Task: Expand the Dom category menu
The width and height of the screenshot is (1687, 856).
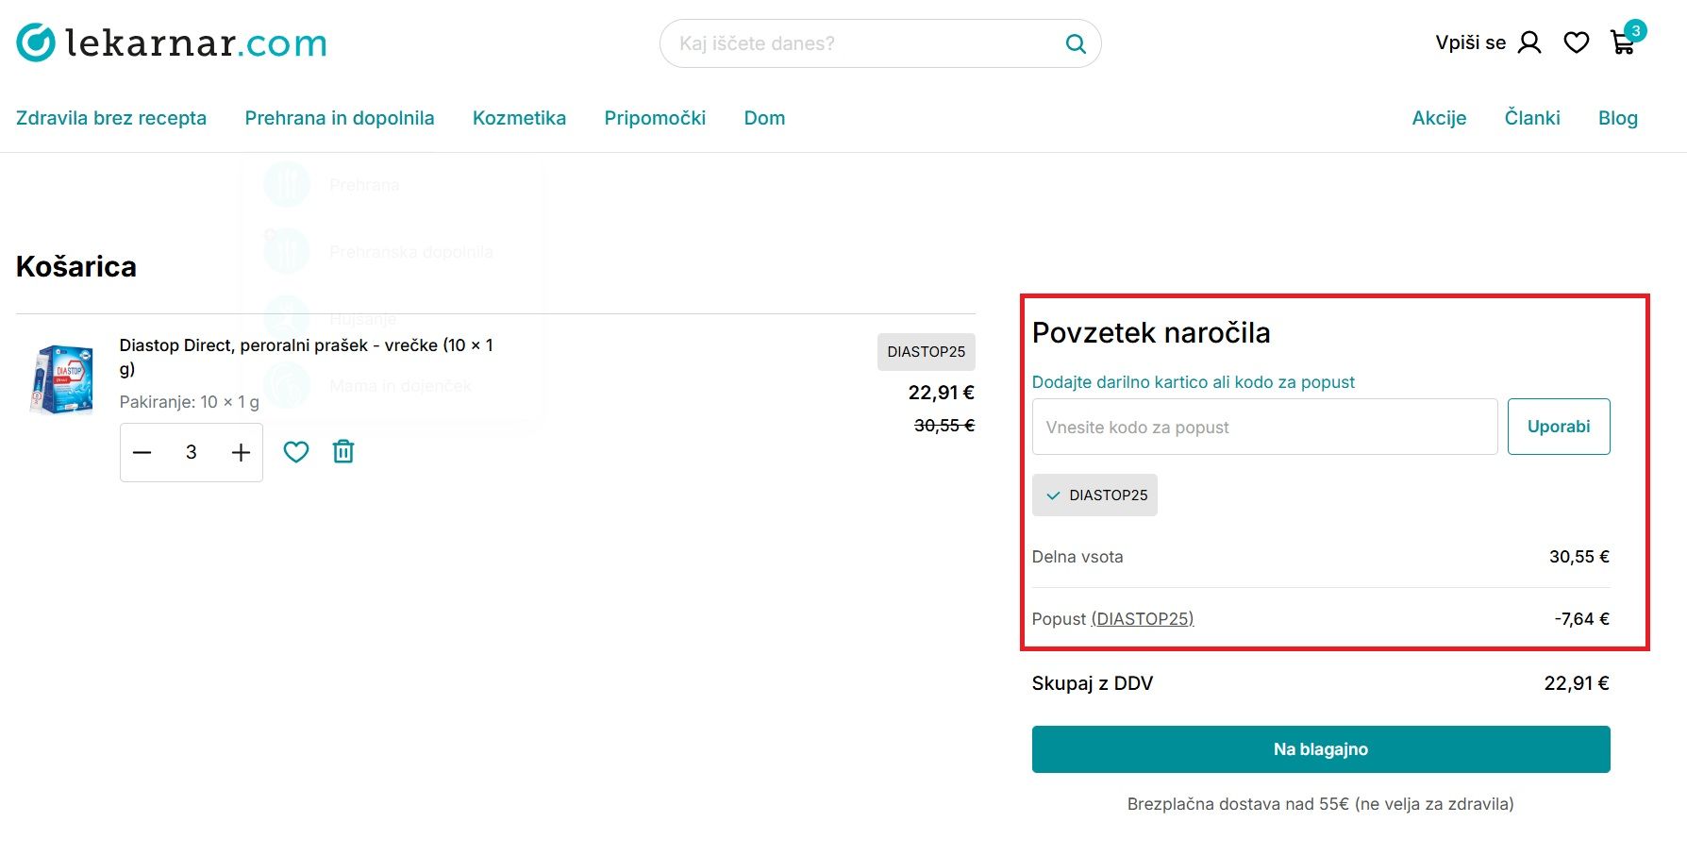Action: [764, 118]
